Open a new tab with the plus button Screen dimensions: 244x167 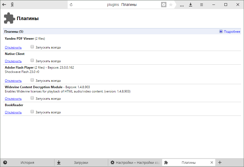click(220, 162)
